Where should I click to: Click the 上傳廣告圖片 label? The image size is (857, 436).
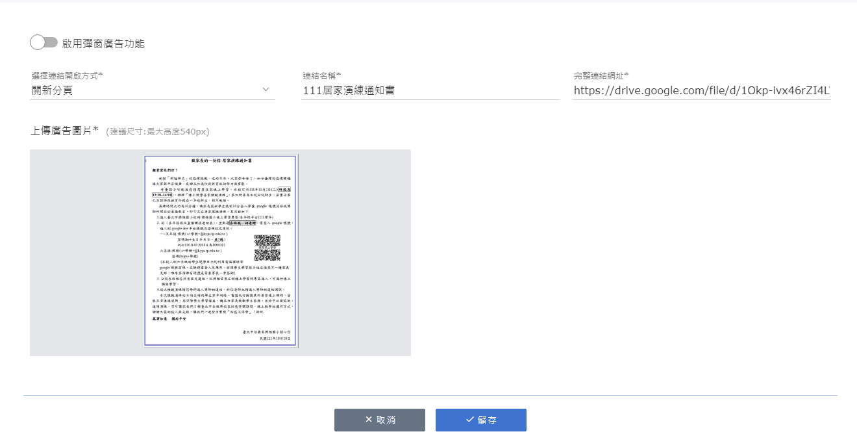coord(64,131)
